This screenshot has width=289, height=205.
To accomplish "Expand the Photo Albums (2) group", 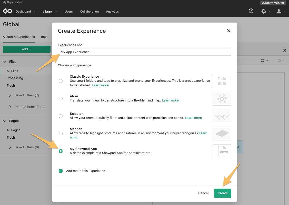I will click(x=10, y=107).
